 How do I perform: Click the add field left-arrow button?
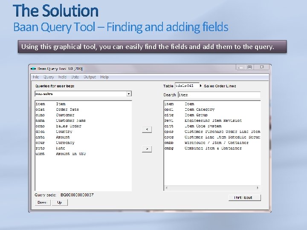147,129
